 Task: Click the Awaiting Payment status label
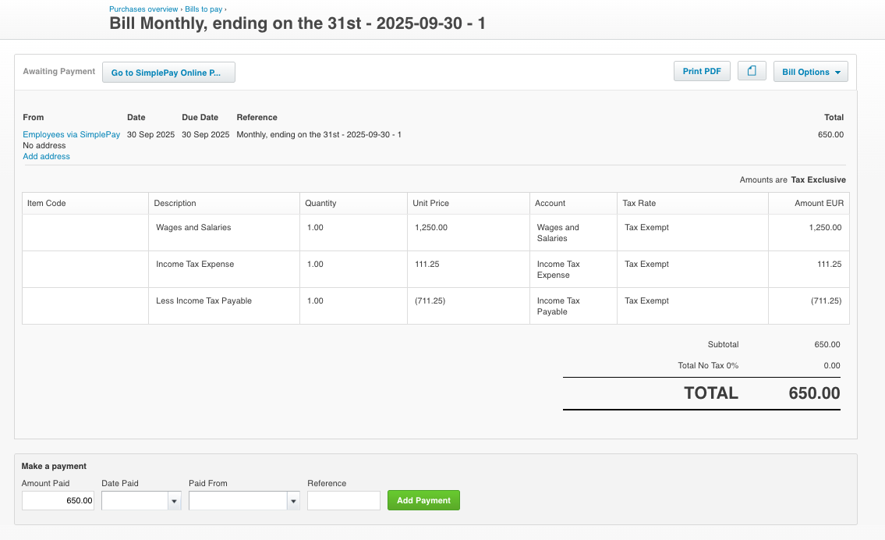58,71
